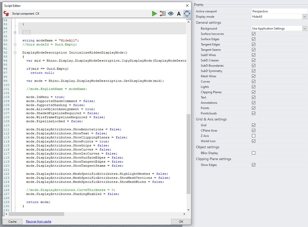The image size is (308, 227).
Task: Collapse the code fold marker at line 90
Action: 15,44
